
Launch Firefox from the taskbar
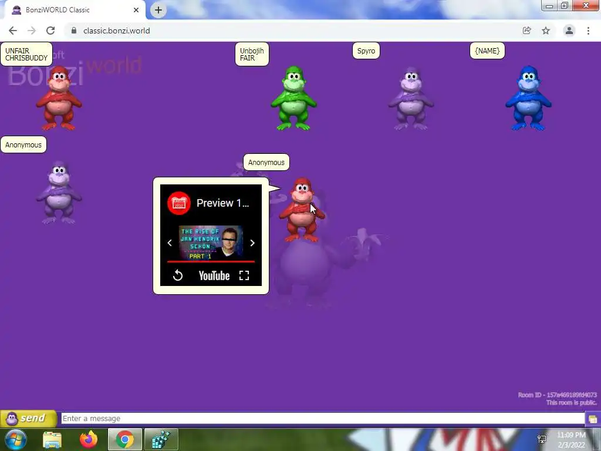(x=89, y=439)
